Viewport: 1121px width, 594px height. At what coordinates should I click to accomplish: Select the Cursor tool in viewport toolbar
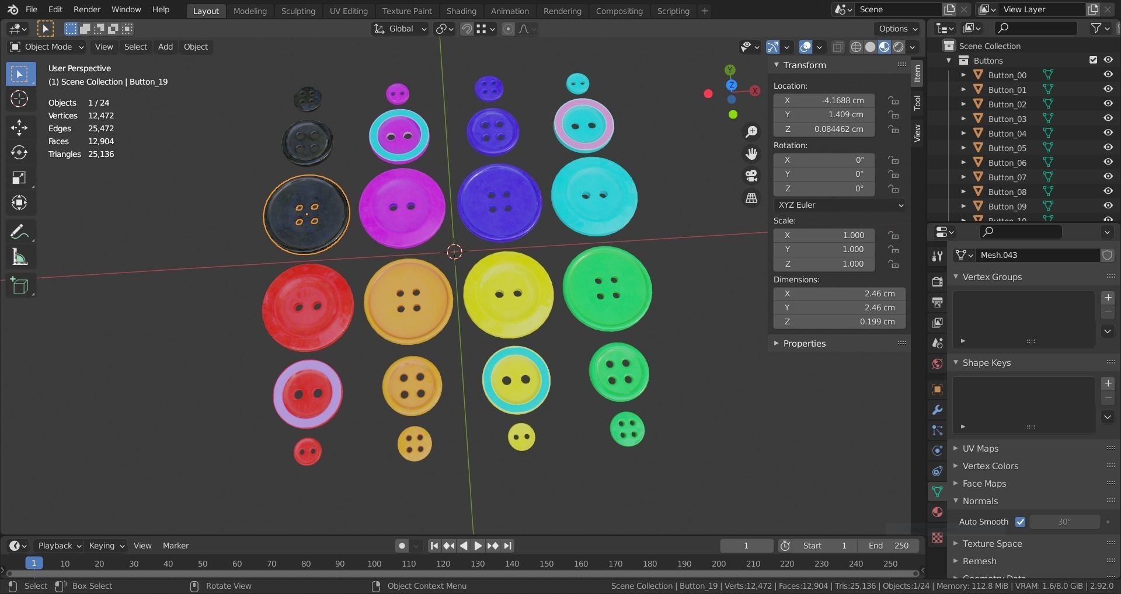19,99
